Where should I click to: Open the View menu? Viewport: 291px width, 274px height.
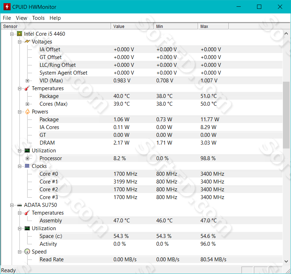pyautogui.click(x=22, y=18)
